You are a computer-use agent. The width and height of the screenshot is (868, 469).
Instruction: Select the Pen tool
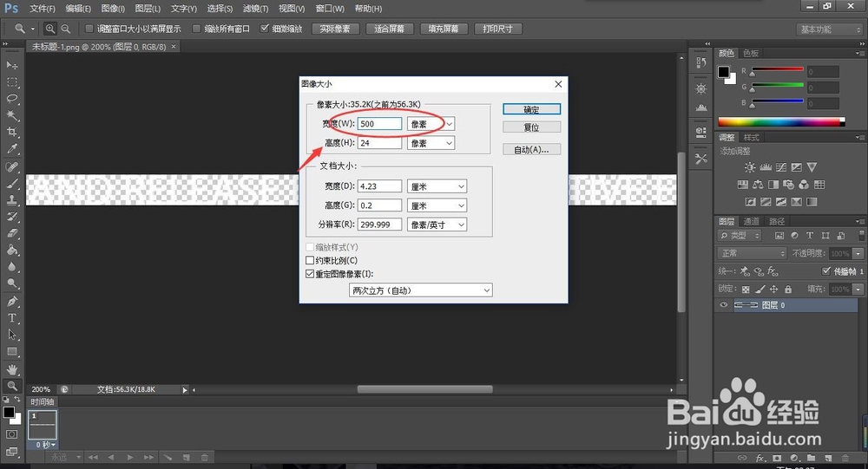coord(12,302)
